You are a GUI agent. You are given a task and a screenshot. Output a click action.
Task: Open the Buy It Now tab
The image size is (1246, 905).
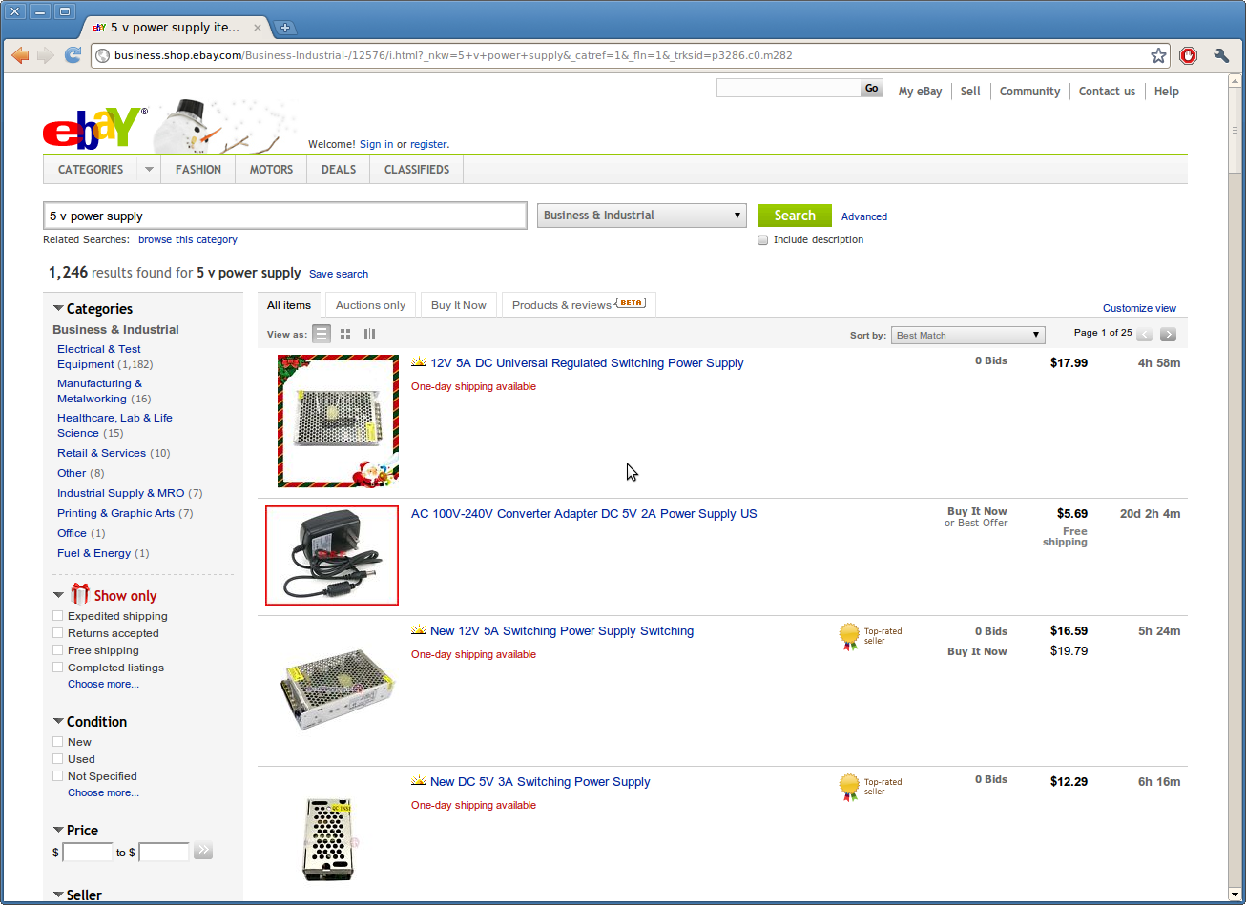click(x=458, y=304)
